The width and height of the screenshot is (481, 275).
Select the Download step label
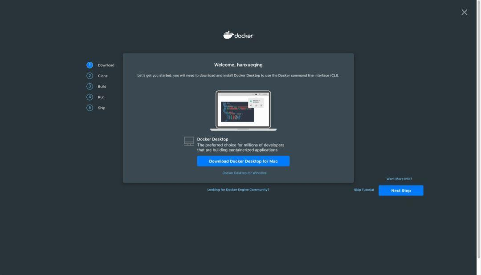pyautogui.click(x=106, y=65)
